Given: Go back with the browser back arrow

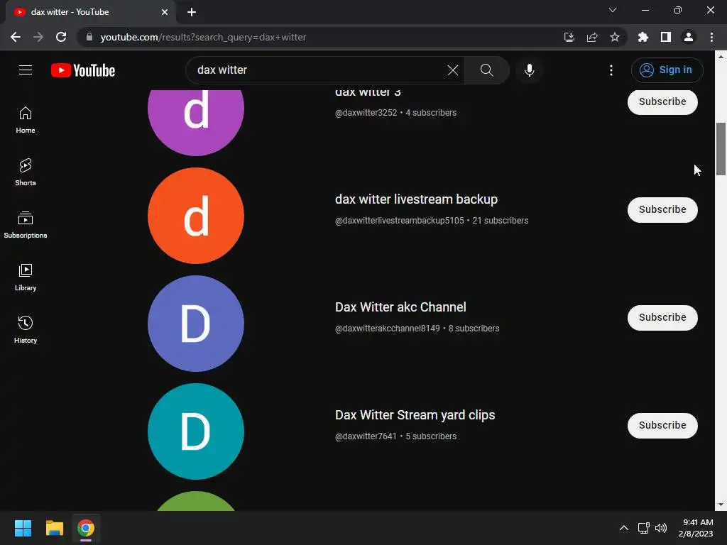Looking at the screenshot, I should click(16, 37).
